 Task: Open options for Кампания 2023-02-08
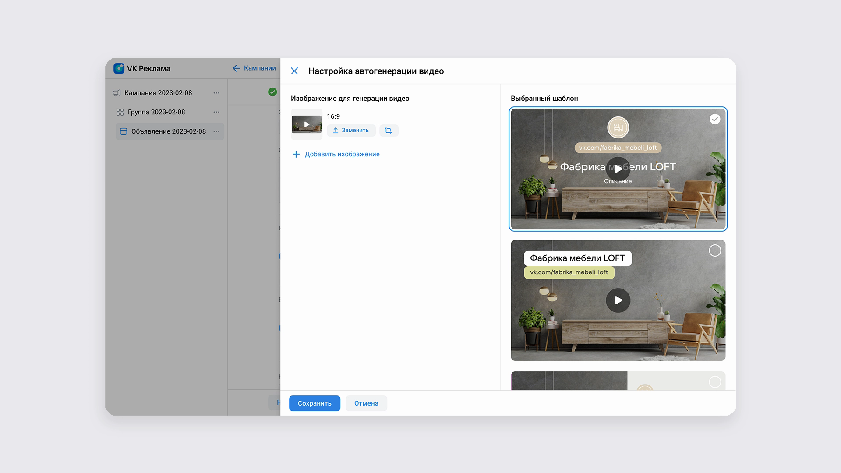click(x=216, y=93)
